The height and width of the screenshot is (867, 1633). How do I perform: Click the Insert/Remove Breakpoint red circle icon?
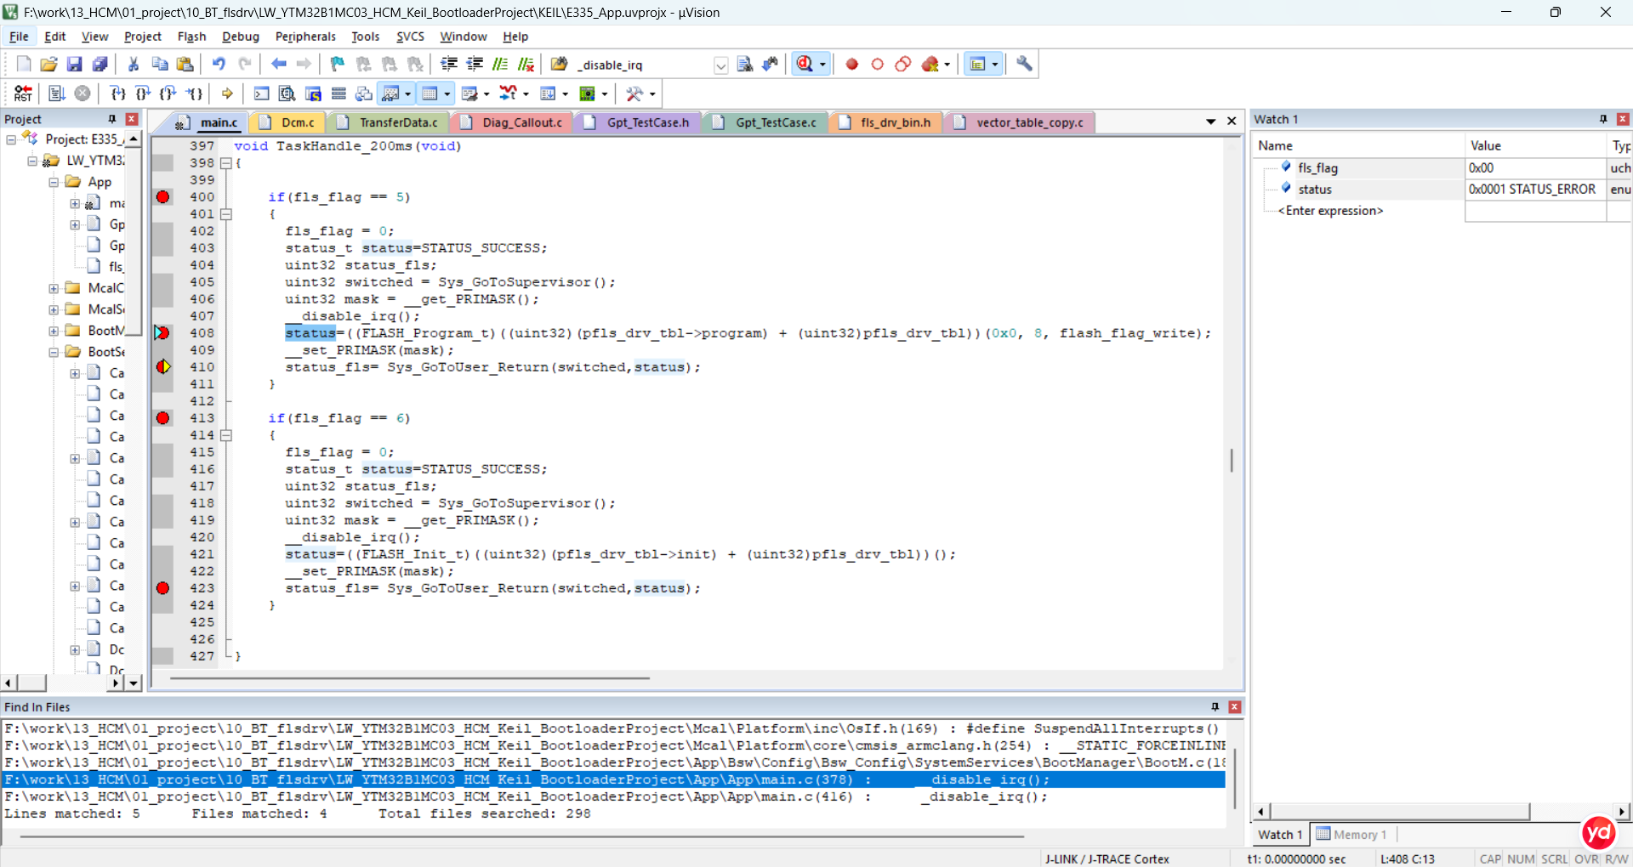coord(852,64)
